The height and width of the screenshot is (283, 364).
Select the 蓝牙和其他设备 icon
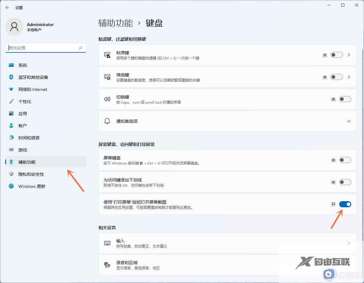click(11, 77)
